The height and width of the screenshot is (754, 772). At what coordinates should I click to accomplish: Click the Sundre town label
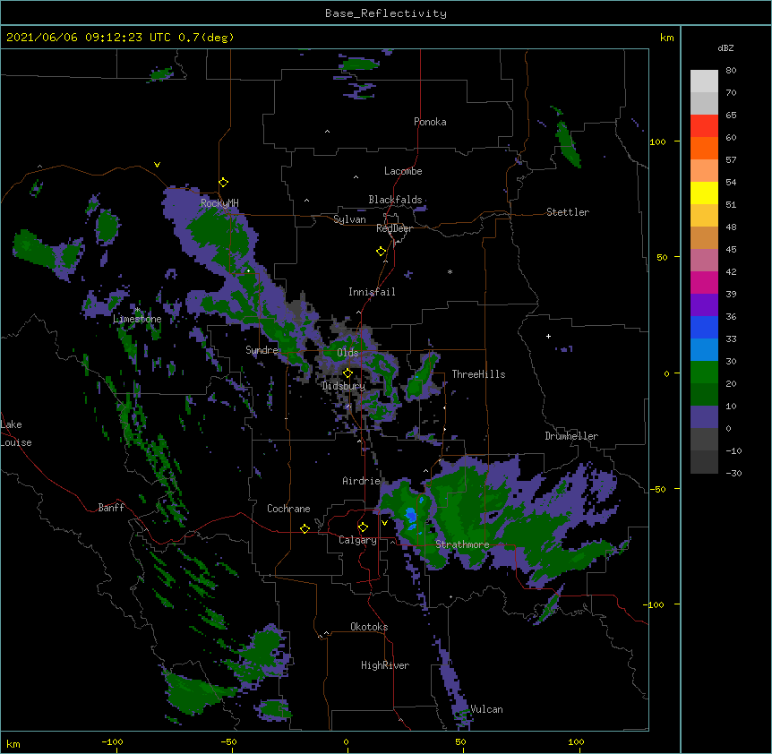262,350
